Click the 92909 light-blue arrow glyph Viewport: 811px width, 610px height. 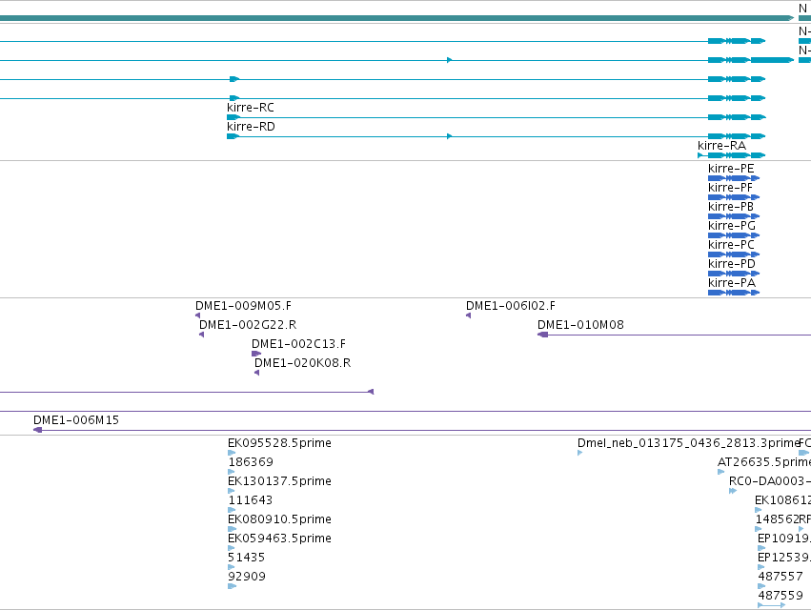(x=232, y=586)
